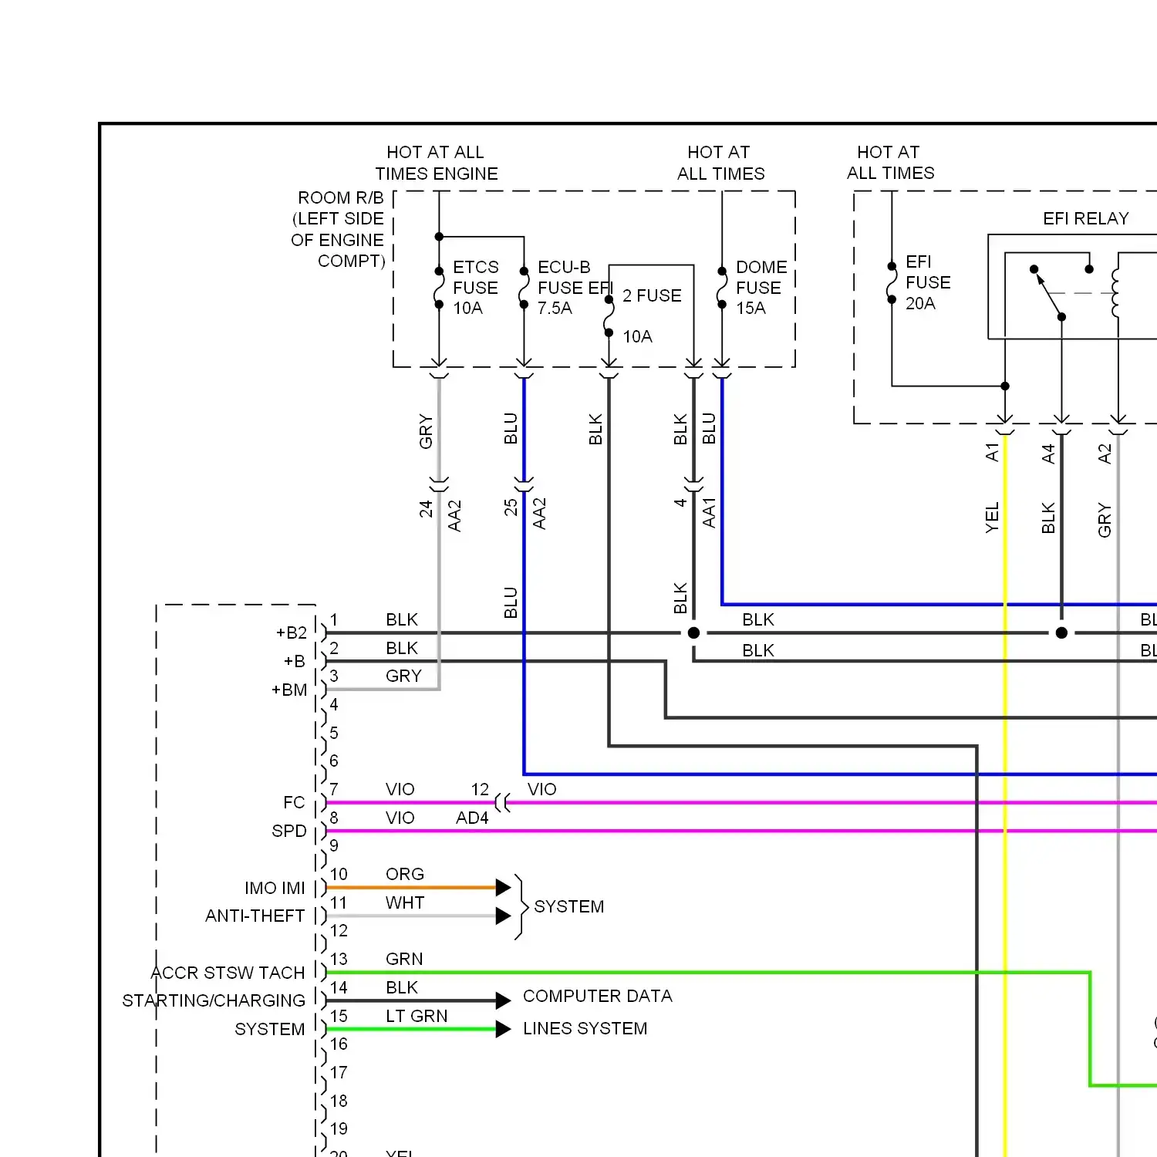This screenshot has height=1157, width=1157.
Task: Click pin number 5 on the connector
Action: tap(334, 733)
